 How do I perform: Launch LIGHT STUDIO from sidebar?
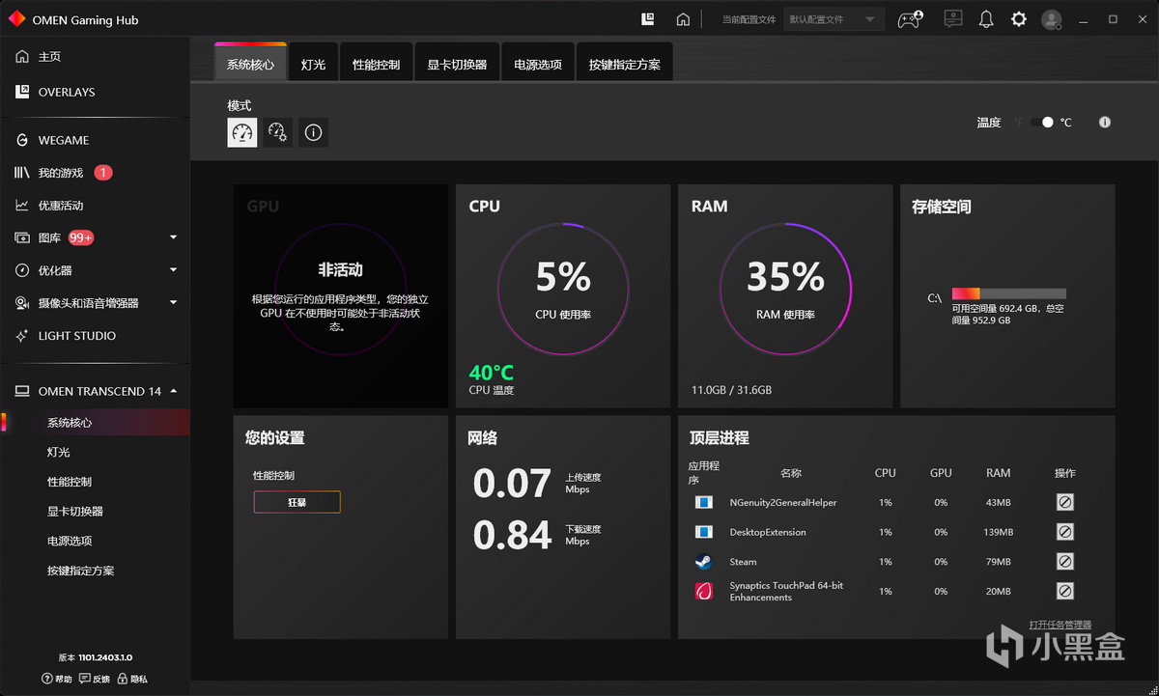66,336
